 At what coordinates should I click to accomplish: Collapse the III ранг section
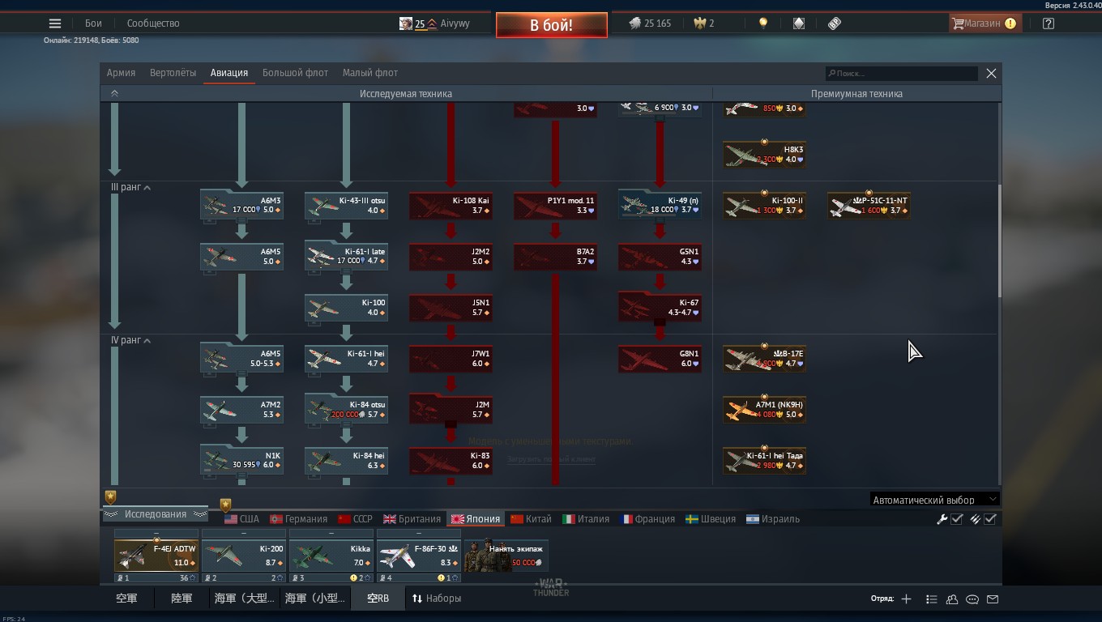coord(130,187)
